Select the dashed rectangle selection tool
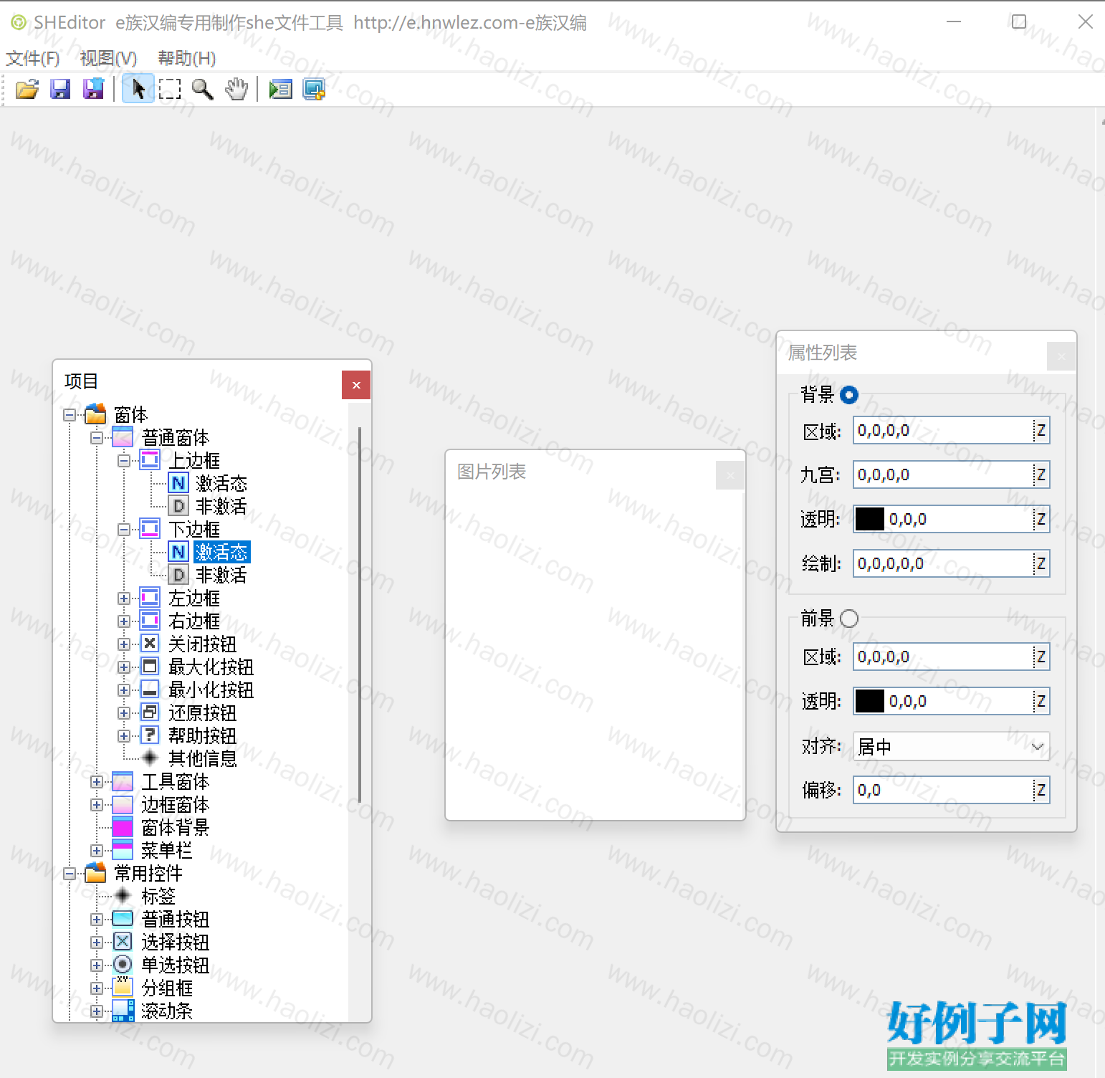Screen dimensions: 1105x1078 (170, 89)
